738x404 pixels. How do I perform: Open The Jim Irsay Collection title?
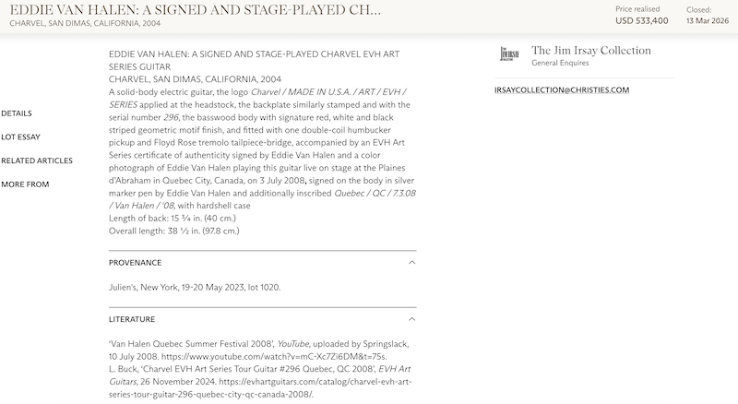click(591, 51)
